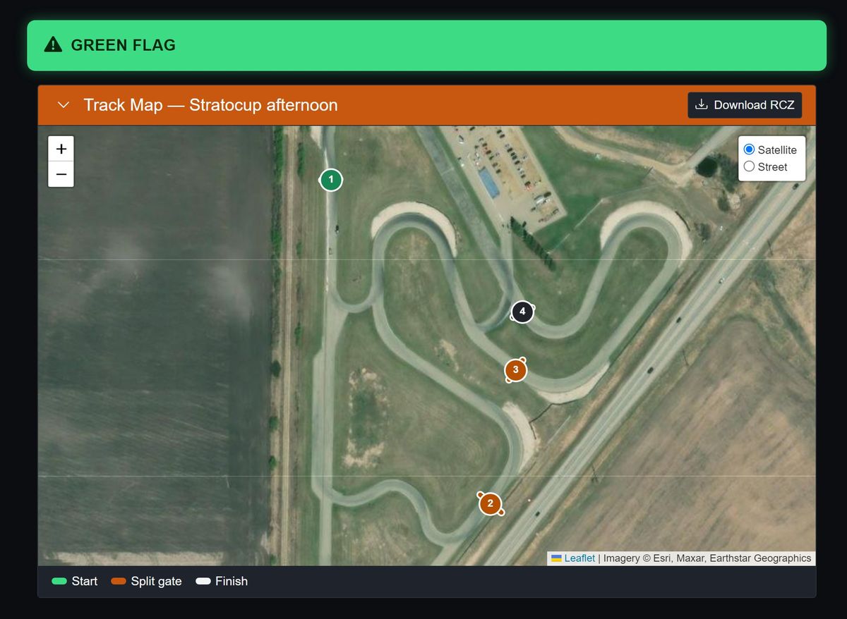
Task: Click the Split gate legend label
Action: [156, 582]
